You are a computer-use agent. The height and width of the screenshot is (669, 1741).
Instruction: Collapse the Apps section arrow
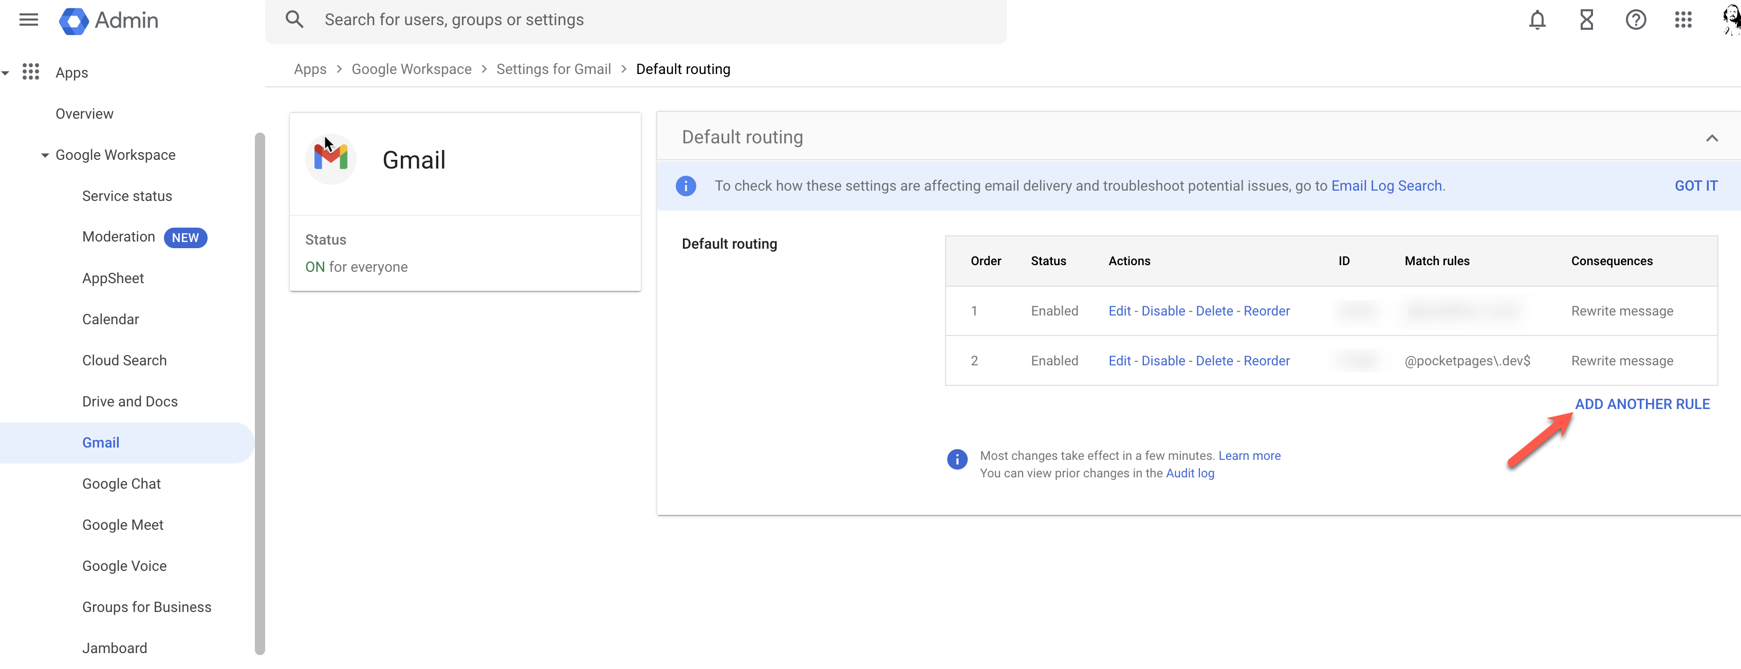pyautogui.click(x=6, y=73)
